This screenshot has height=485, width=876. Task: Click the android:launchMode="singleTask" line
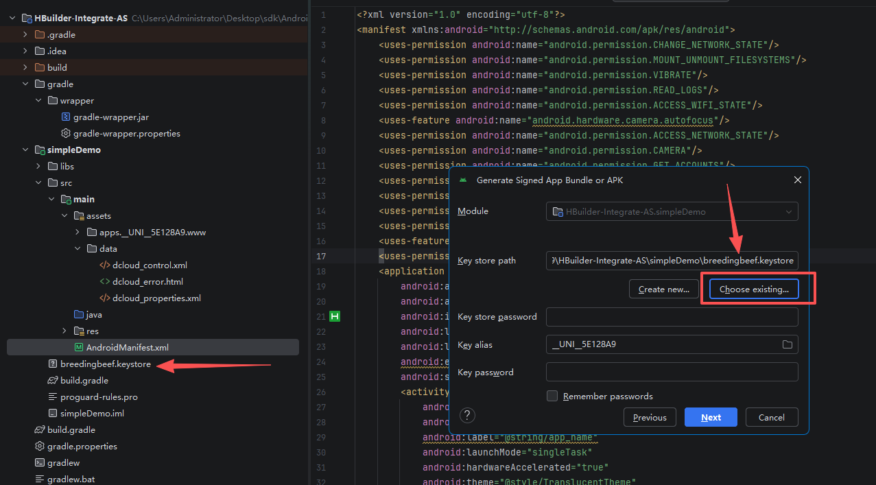[x=507, y=452]
